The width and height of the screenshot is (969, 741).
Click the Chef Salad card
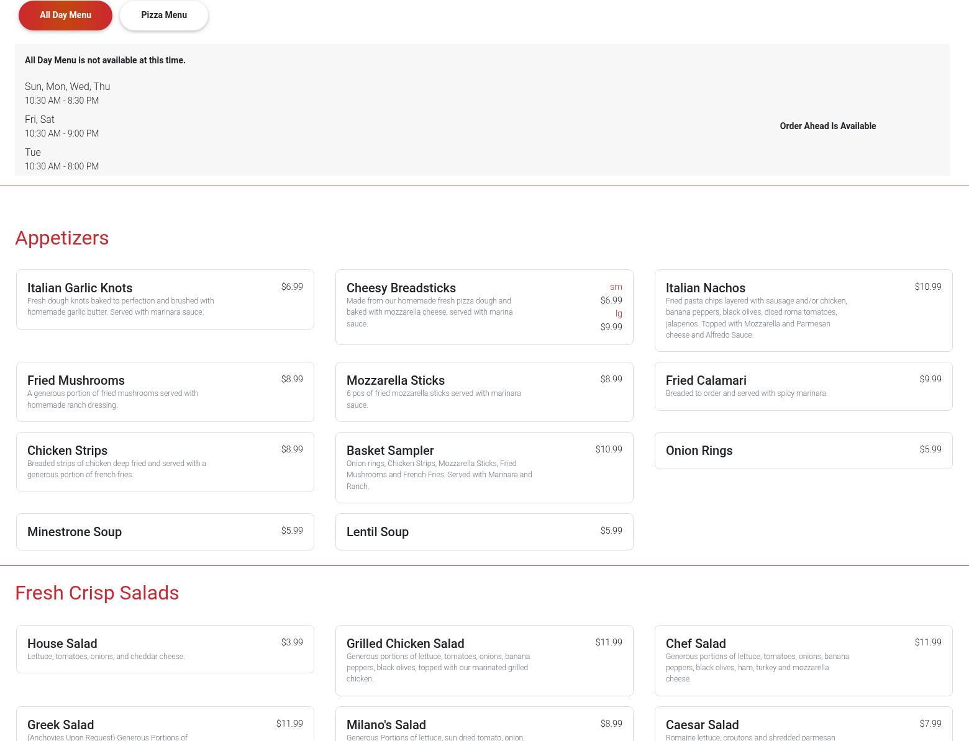(803, 660)
